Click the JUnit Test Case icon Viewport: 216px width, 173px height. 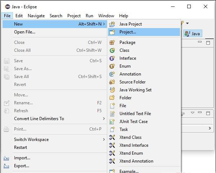pyautogui.click(x=112, y=122)
